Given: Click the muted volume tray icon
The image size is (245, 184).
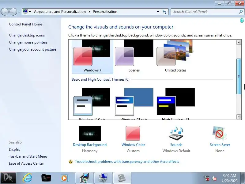Looking at the screenshot, I should [214, 178].
